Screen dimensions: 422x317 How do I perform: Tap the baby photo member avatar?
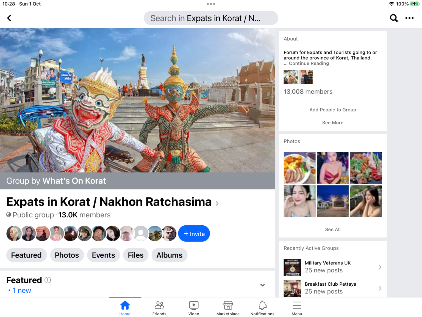pyautogui.click(x=127, y=234)
